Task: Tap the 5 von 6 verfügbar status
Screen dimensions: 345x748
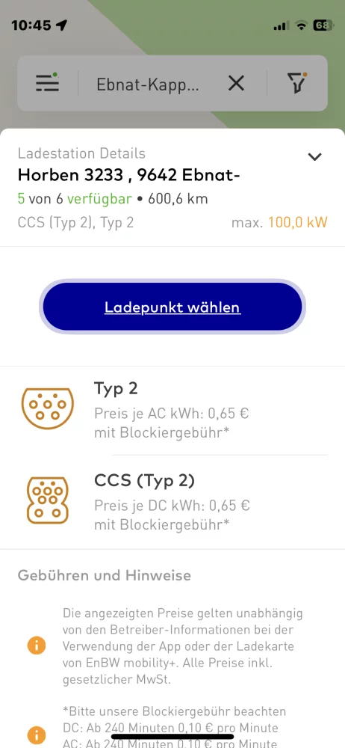Action: [x=75, y=198]
